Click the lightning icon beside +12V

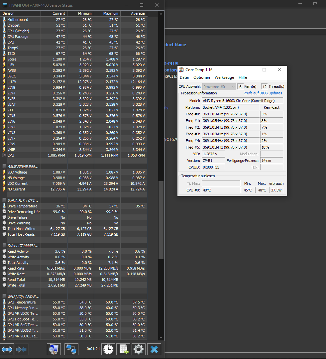point(4,82)
